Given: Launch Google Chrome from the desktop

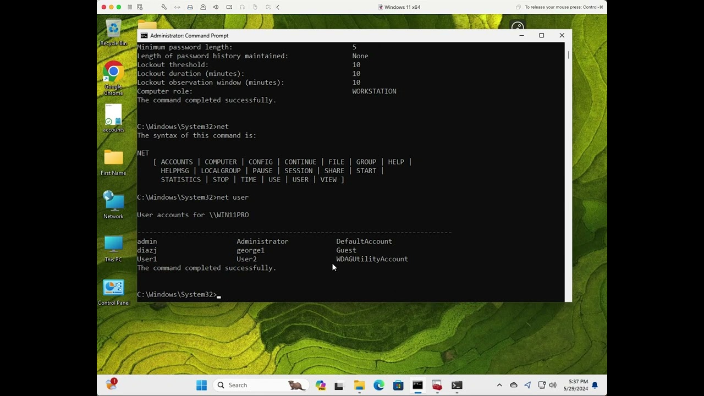Looking at the screenshot, I should [x=113, y=79].
